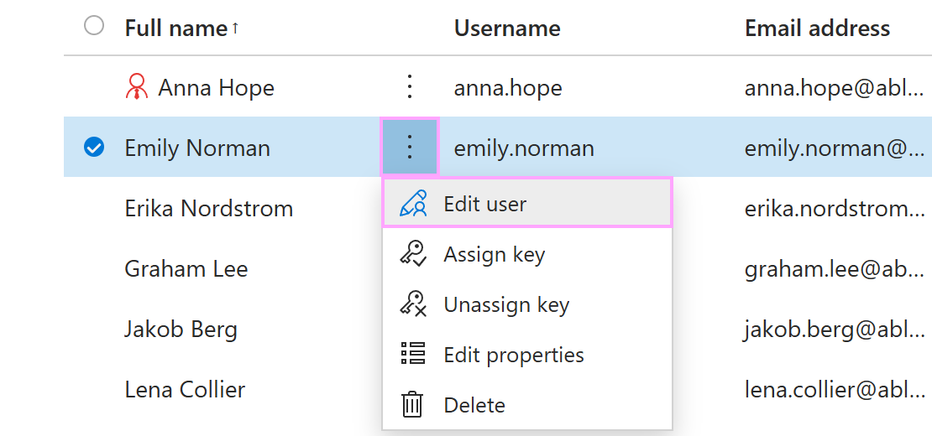Click the red admin user icon beside Anna Hope

(x=137, y=86)
